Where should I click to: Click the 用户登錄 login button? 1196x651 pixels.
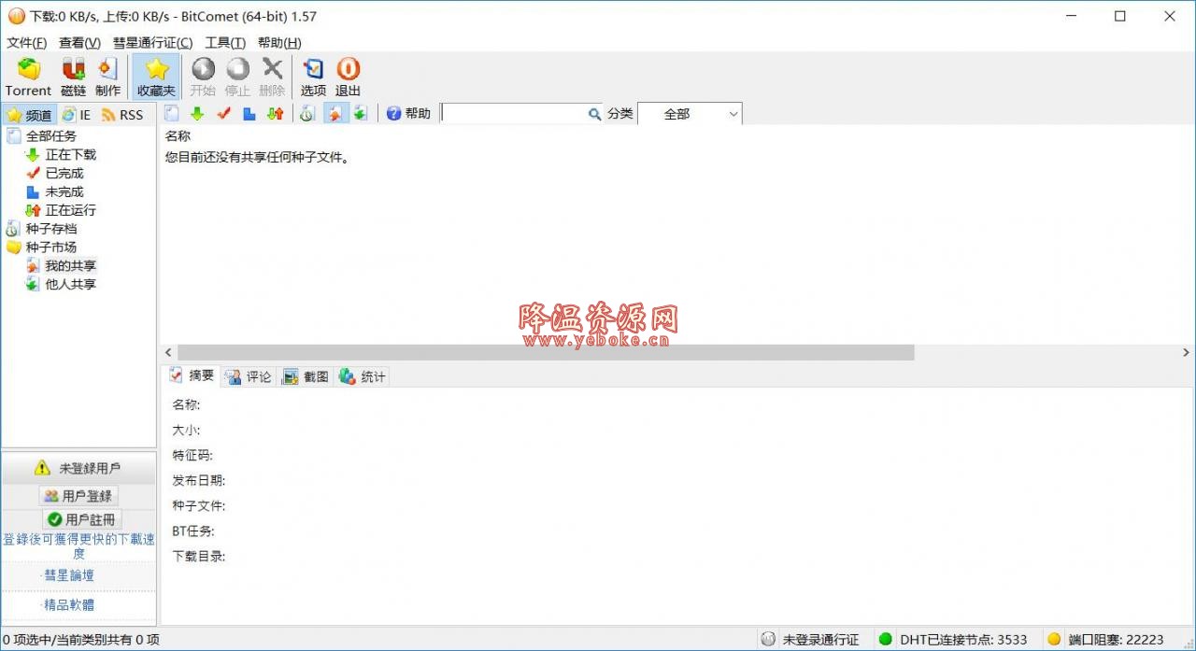(x=78, y=496)
